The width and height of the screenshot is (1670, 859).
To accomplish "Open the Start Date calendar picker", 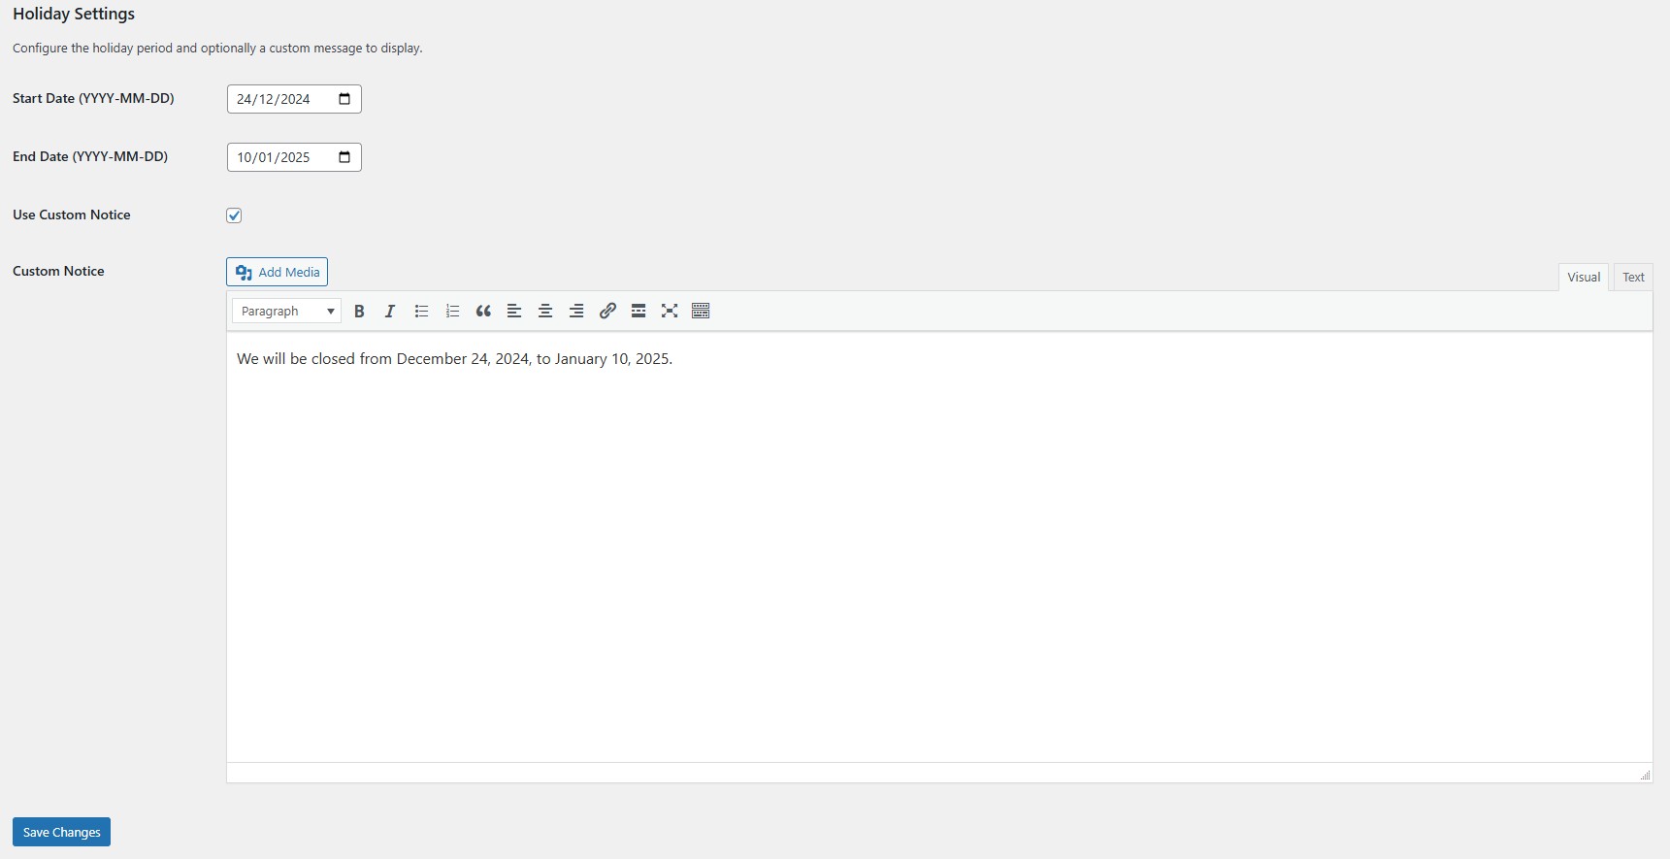I will click(344, 99).
